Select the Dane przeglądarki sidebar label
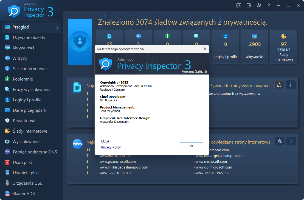304x200 pixels. click(30, 110)
